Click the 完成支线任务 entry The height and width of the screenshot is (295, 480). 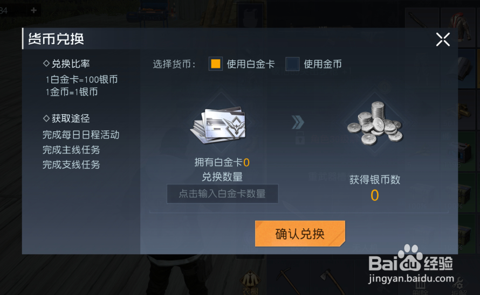point(71,165)
